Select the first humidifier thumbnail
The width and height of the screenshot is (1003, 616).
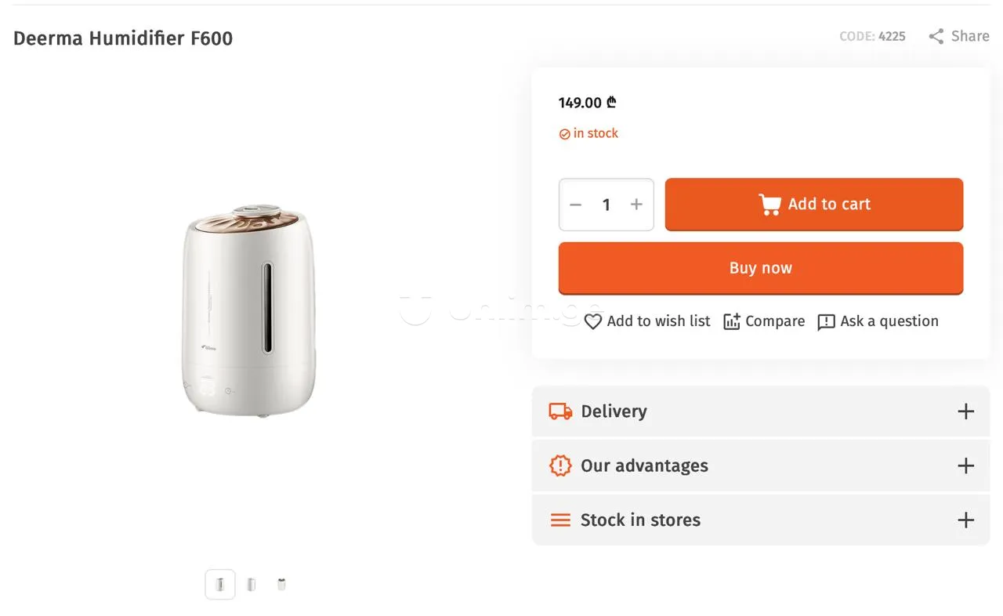point(220,584)
